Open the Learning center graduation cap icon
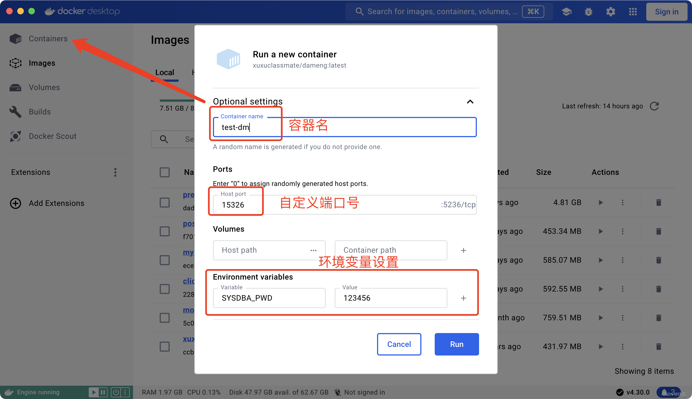Screen dimensions: 692x399 coord(566,12)
